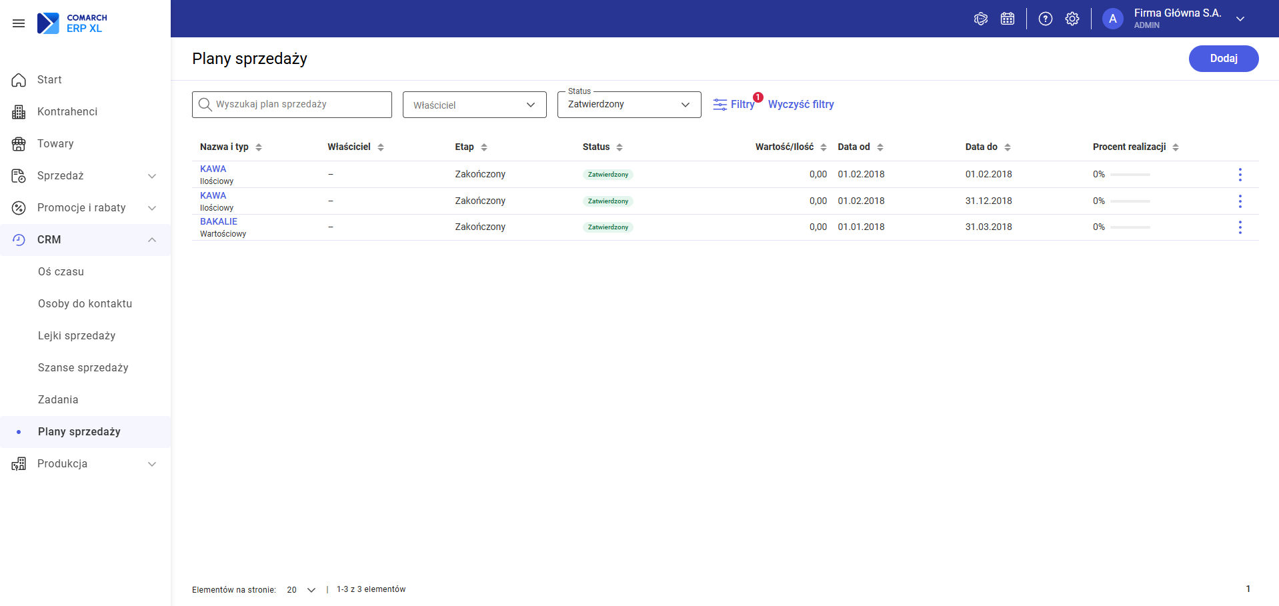Click the Wyczyść filtry link

(x=801, y=104)
